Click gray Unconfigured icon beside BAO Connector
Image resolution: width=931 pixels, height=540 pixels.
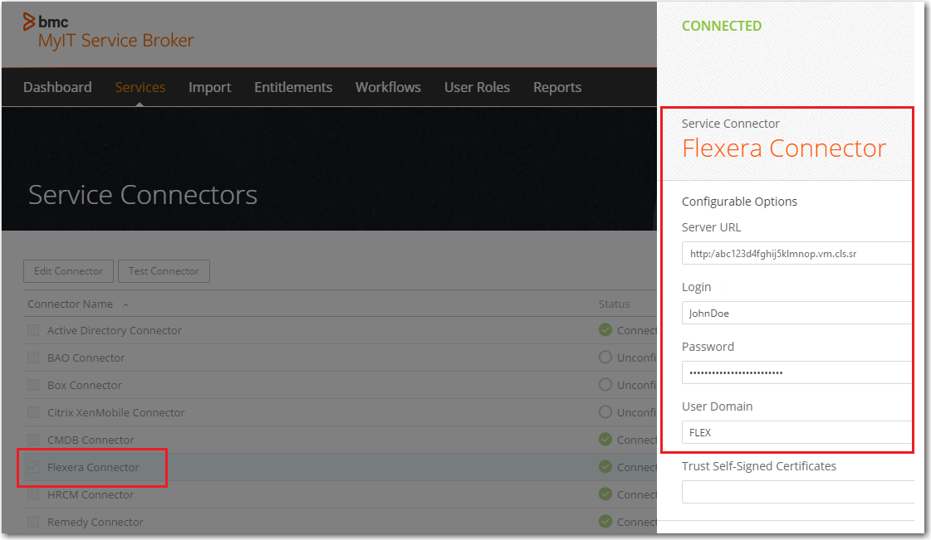click(x=605, y=358)
